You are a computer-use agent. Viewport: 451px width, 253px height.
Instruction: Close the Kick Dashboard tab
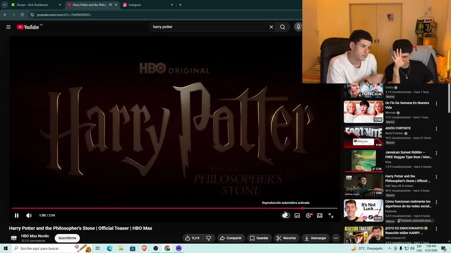click(x=60, y=5)
